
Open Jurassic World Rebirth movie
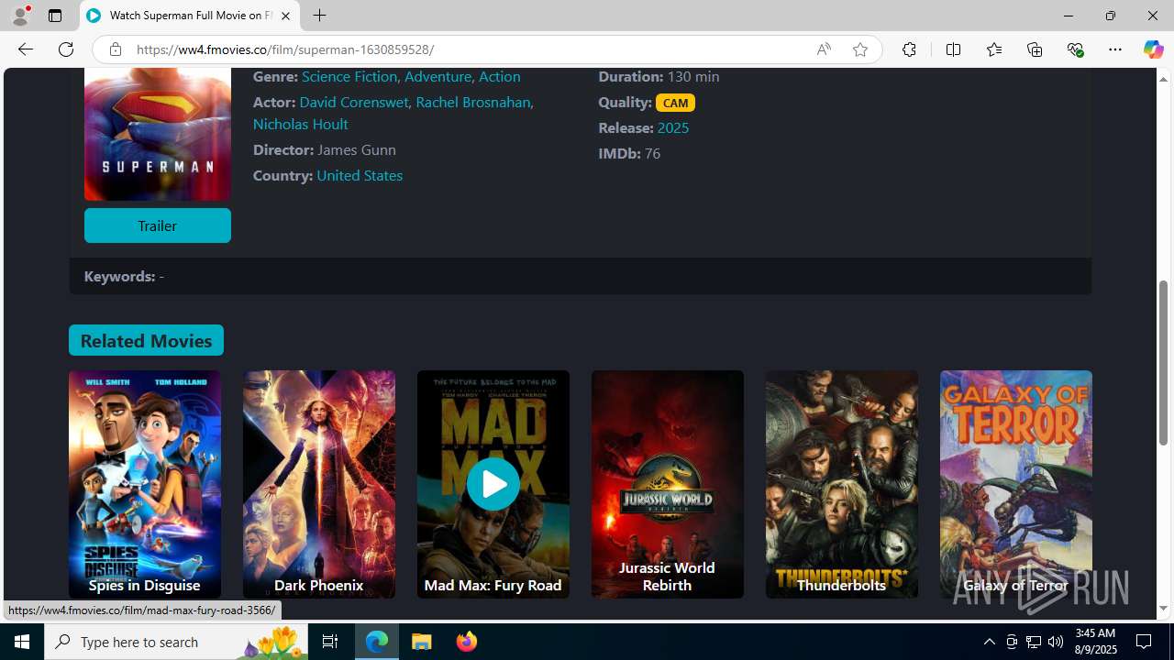point(667,484)
